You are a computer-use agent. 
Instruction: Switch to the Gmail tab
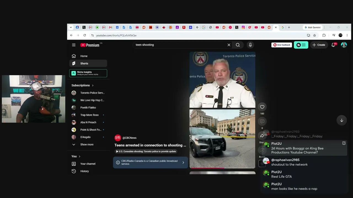111,28
